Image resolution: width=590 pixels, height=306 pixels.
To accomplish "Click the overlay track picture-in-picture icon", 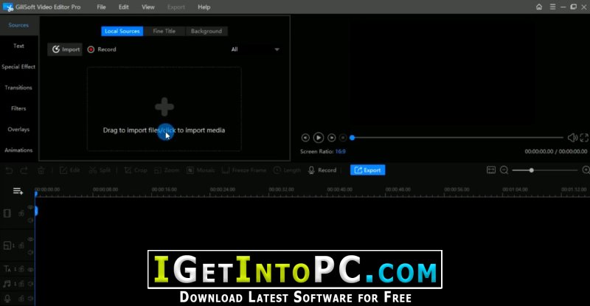I will [x=7, y=246].
